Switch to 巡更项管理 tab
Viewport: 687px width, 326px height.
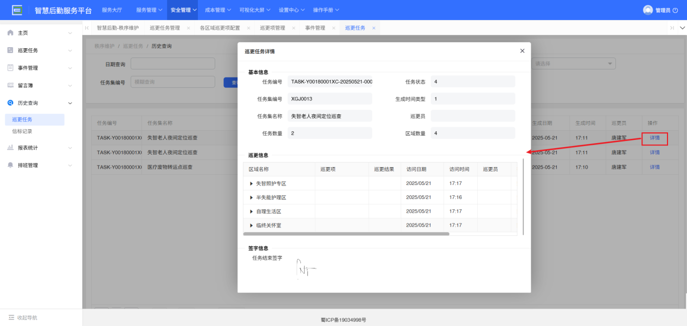[x=272, y=28]
